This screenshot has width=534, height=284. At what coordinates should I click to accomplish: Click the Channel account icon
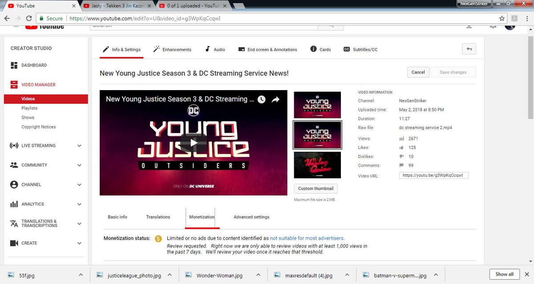coord(14,185)
